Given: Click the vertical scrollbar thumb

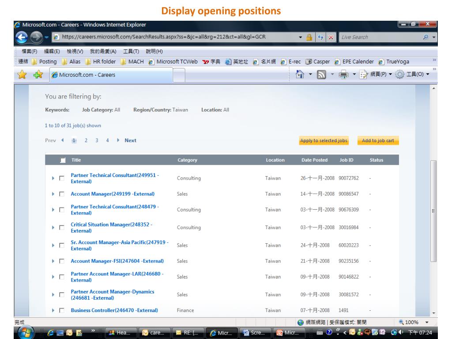Looking at the screenshot, I should 433,211.
